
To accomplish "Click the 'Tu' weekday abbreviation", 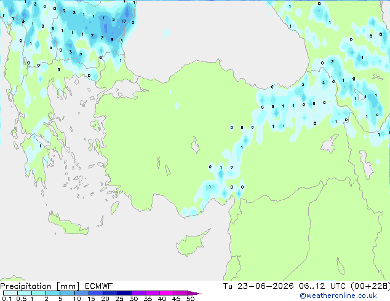I will [228, 286].
